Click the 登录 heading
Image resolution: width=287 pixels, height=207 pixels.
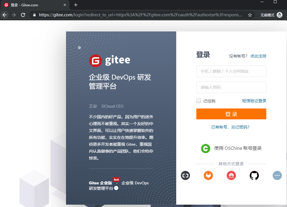(x=203, y=55)
